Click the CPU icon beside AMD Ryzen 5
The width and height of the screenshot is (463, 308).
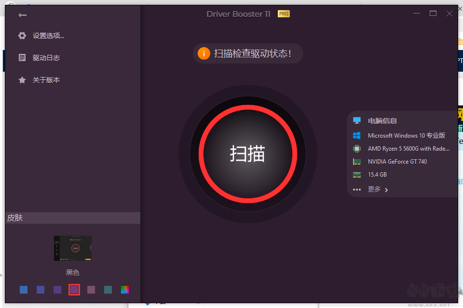point(357,148)
